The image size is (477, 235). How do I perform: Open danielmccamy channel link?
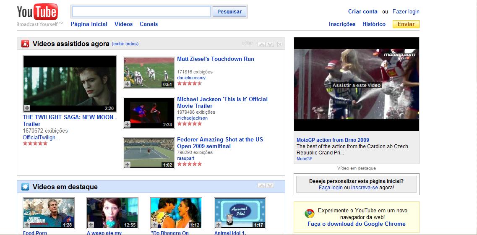coord(191,78)
